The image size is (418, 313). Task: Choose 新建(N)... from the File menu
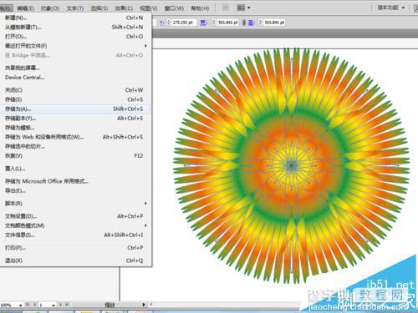(x=75, y=18)
